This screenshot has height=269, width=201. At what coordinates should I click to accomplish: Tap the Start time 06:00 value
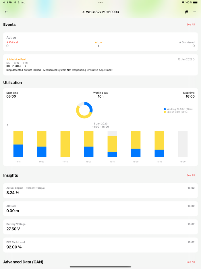pyautogui.click(x=11, y=96)
